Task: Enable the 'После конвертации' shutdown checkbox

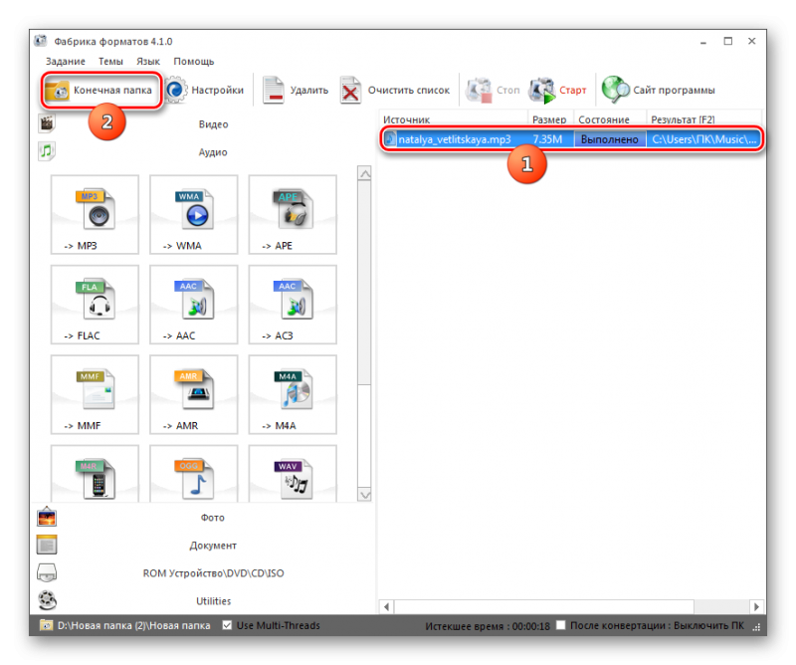Action: click(561, 625)
